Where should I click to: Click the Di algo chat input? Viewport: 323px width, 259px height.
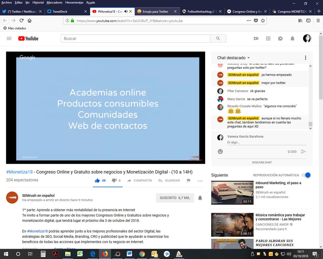[x=267, y=142]
